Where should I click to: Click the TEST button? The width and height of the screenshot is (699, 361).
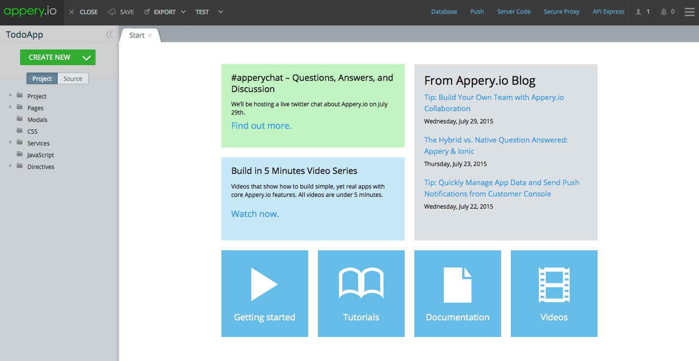[202, 12]
